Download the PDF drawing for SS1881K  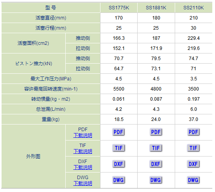[x=156, y=132]
